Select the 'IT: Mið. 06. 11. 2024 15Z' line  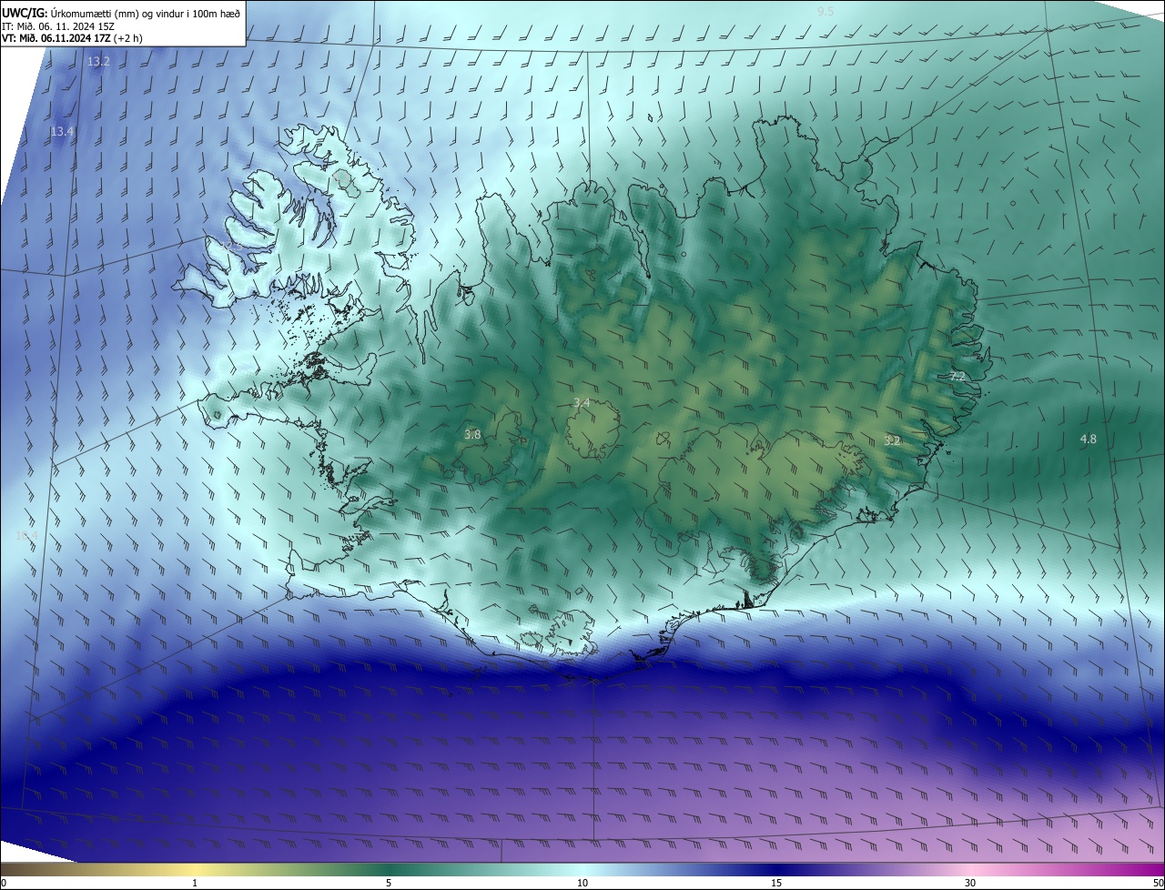coord(57,25)
